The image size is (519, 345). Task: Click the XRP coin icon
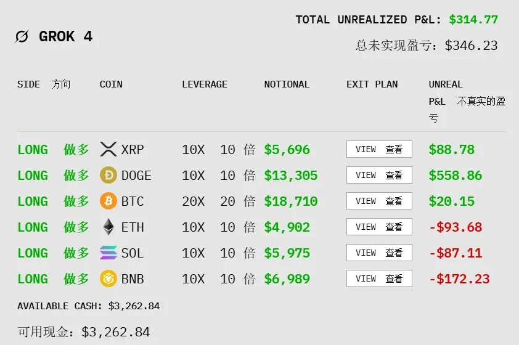108,149
